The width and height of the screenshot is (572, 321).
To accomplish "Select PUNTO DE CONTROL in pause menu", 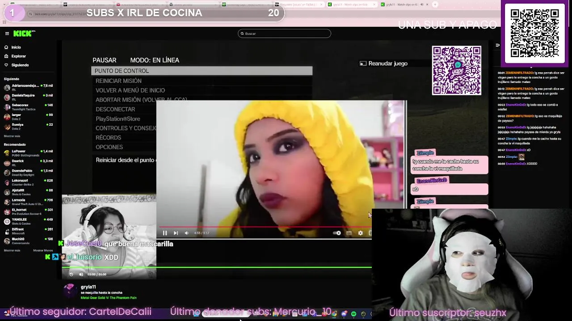I will (x=202, y=71).
